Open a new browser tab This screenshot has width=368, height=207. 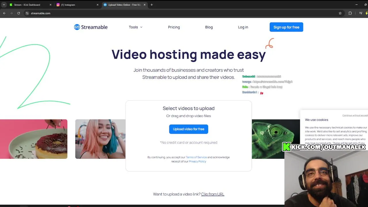(152, 5)
